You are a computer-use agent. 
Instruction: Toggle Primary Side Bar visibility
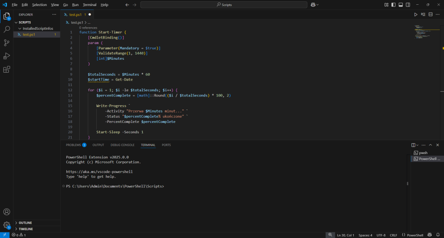(x=393, y=5)
